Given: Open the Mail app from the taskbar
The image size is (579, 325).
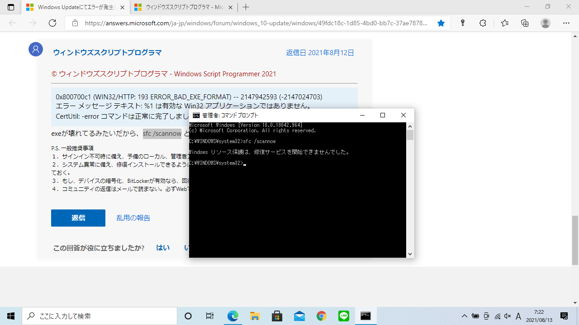Looking at the screenshot, I should [299, 316].
